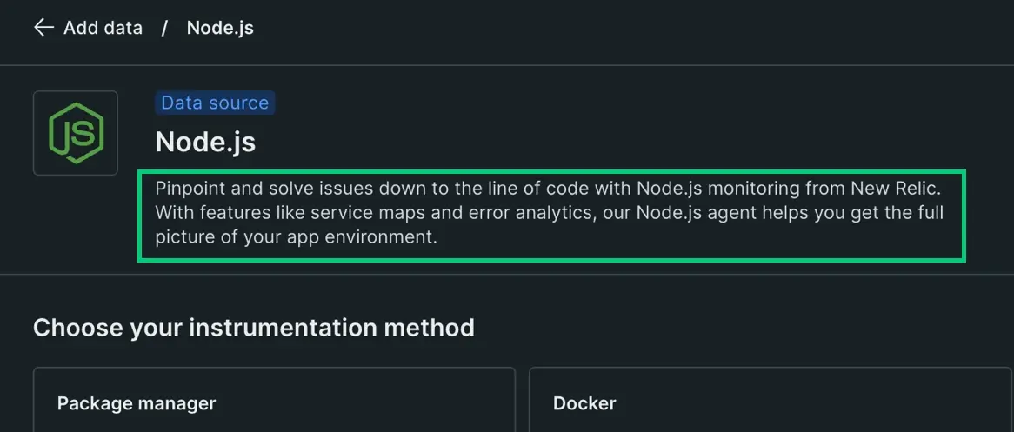Click the slash separator in the breadcrumb
Viewport: 1014px width, 432px height.
coord(165,28)
